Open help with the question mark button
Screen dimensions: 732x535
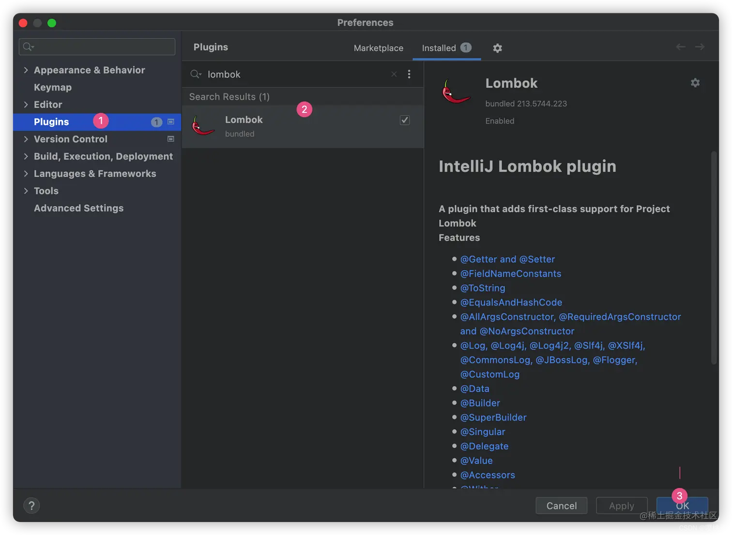[31, 505]
